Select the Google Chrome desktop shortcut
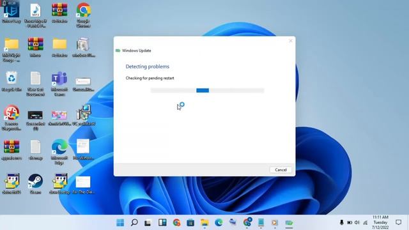Screen dimensions: 409x230 click(84, 15)
